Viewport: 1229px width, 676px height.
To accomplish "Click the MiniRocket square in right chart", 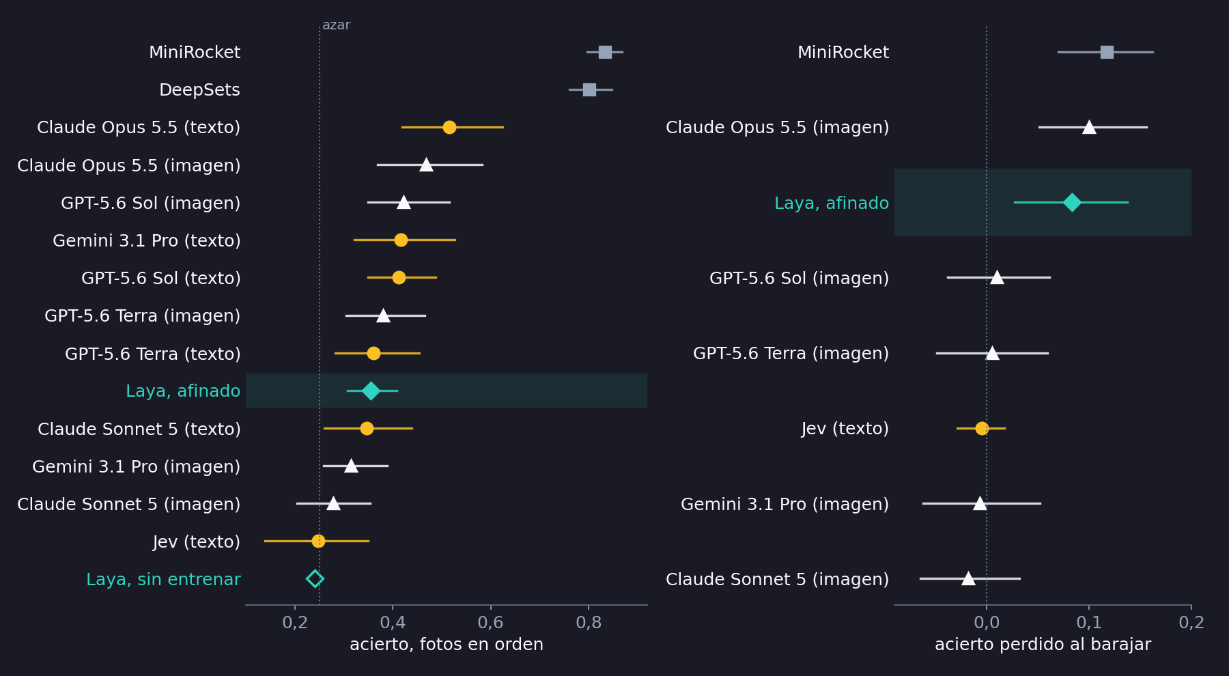I will [x=1107, y=52].
